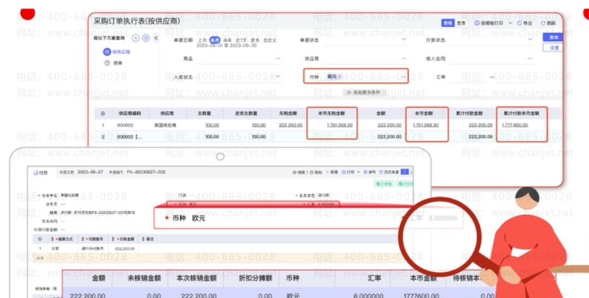This screenshot has width=589, height=298.
Task: Expand the arrow beside 打印 in 付款 window
Action: (x=359, y=172)
